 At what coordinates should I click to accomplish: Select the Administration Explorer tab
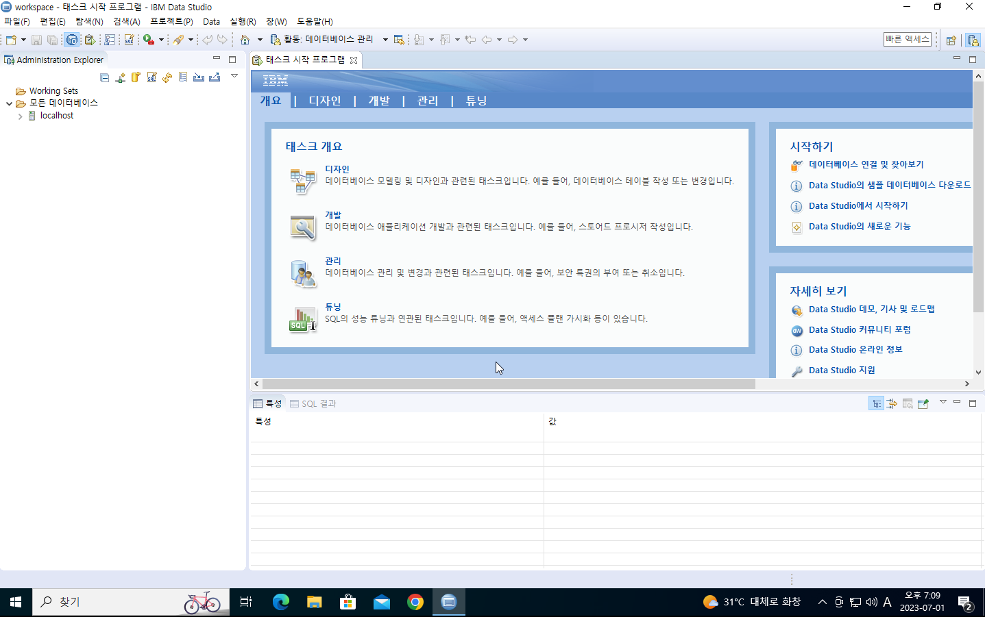coord(53,60)
